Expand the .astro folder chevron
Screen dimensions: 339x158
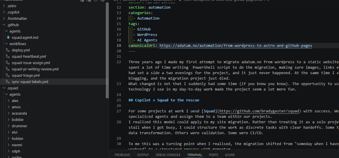coord(4,6)
